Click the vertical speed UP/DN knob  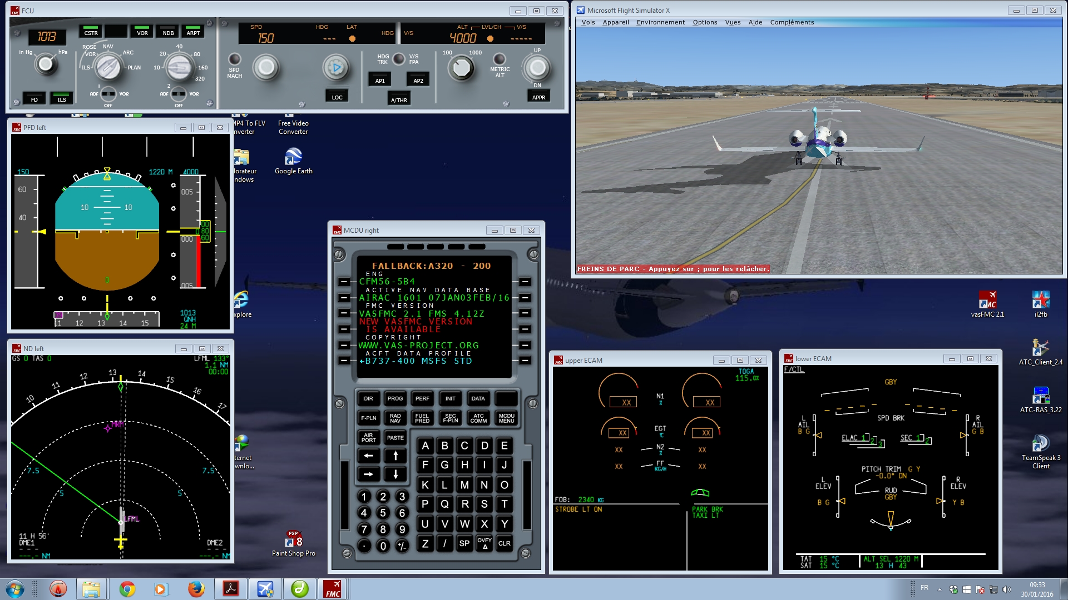tap(537, 68)
